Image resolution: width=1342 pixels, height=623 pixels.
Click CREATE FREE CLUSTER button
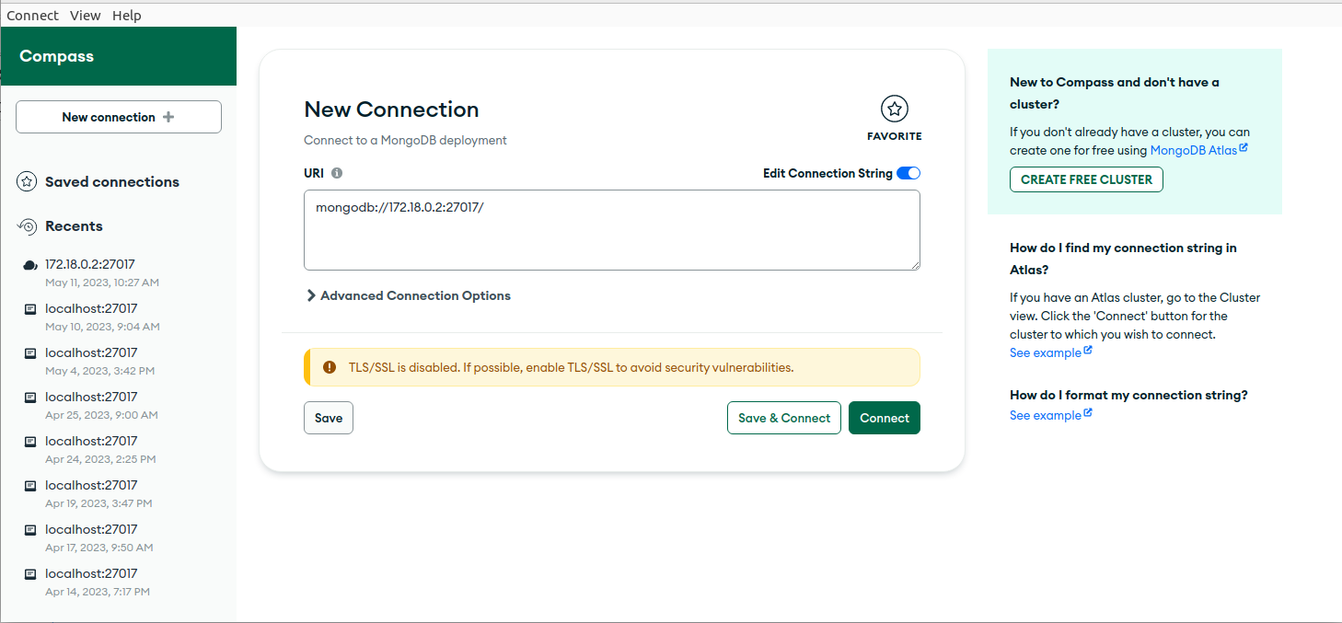coord(1086,179)
